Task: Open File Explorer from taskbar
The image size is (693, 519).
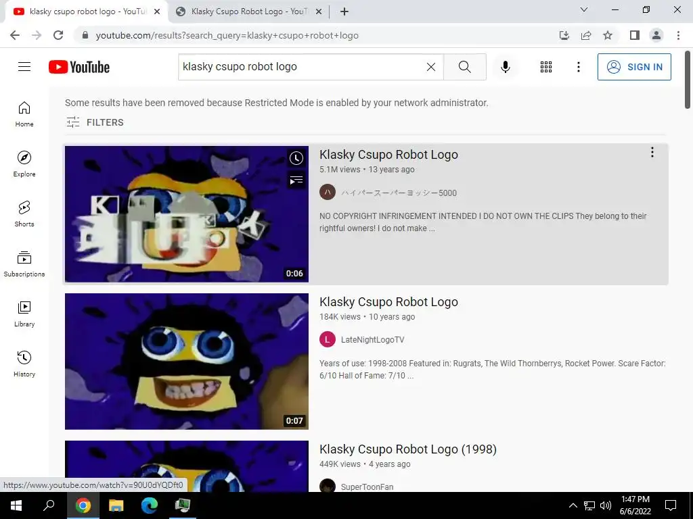Action: click(116, 505)
